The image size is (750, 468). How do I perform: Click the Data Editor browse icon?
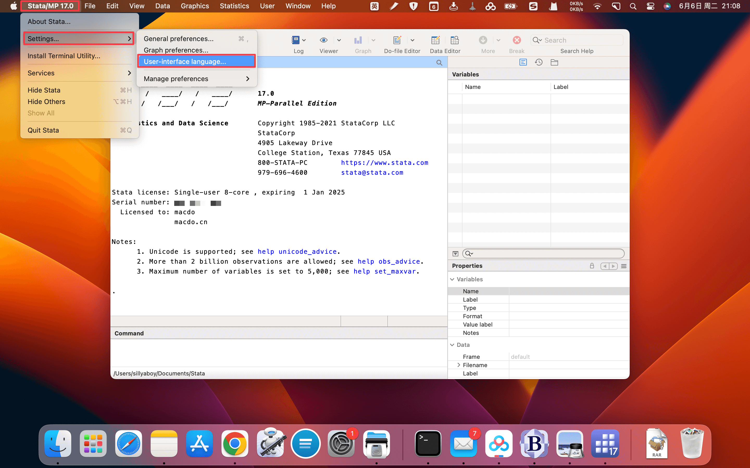click(455, 40)
